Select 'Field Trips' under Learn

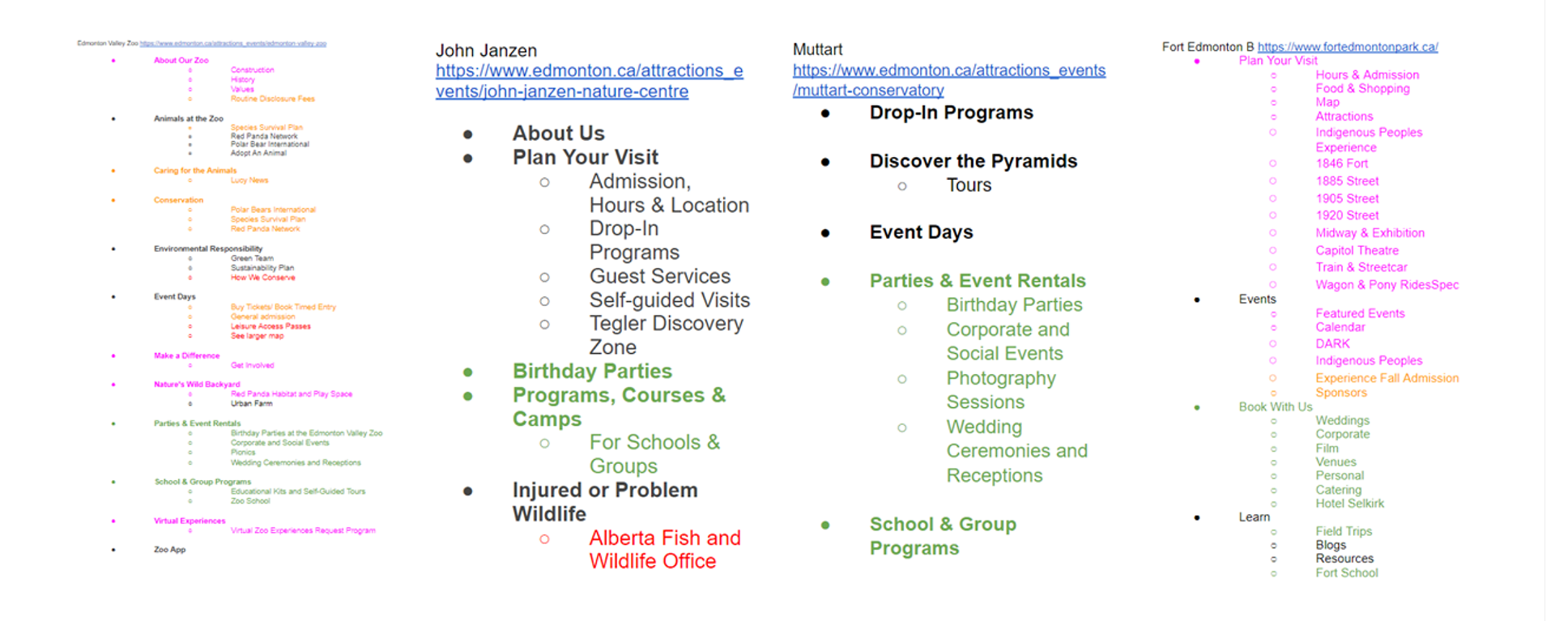tap(1344, 532)
